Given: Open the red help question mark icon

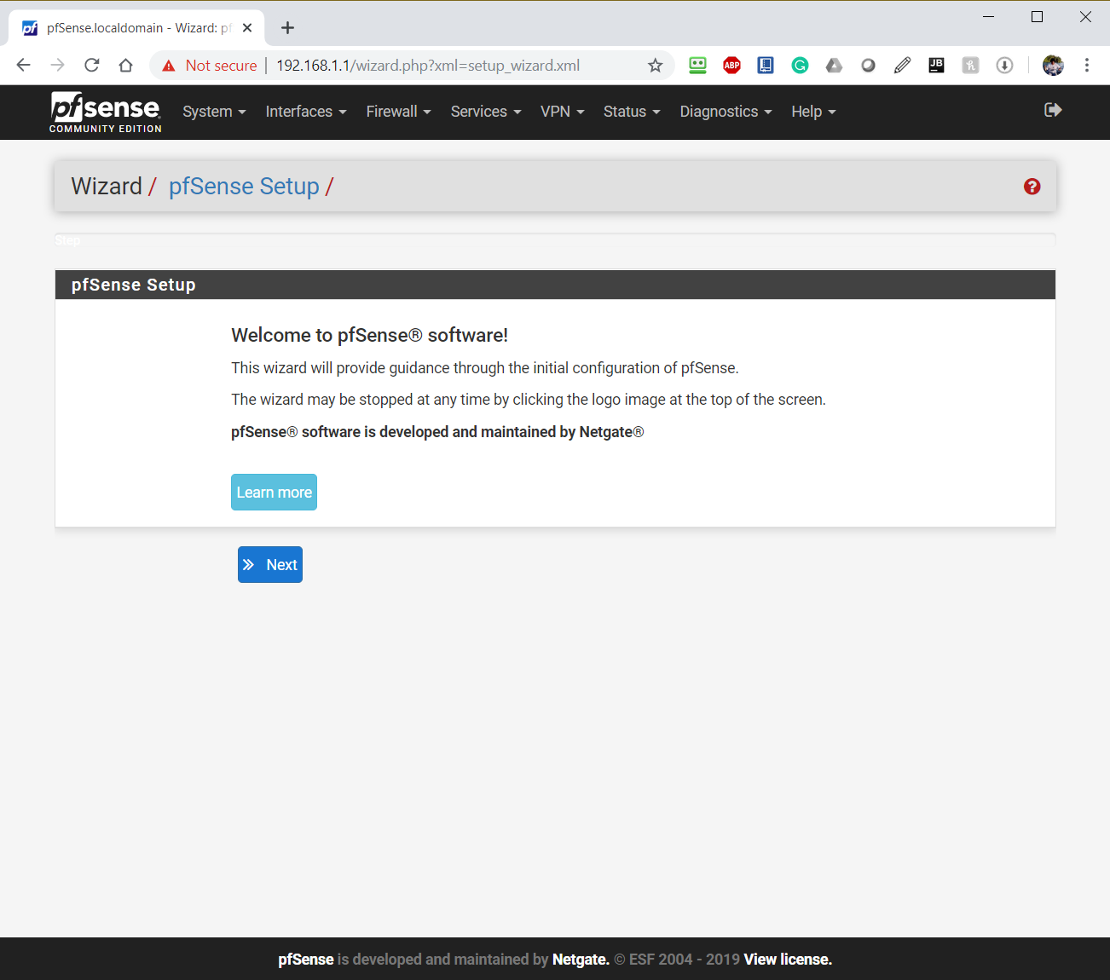Looking at the screenshot, I should tap(1032, 187).
